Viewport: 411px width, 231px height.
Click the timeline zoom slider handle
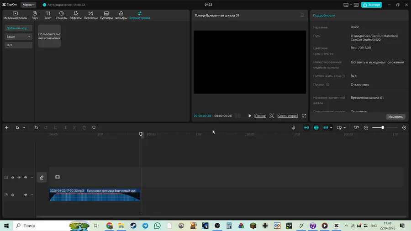[383, 127]
